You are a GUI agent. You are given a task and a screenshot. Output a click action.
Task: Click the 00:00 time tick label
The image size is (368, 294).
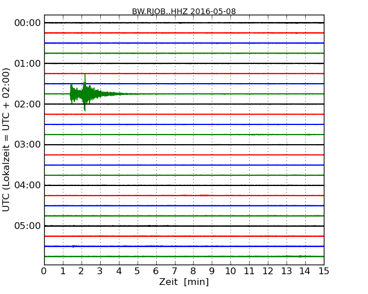(x=28, y=23)
